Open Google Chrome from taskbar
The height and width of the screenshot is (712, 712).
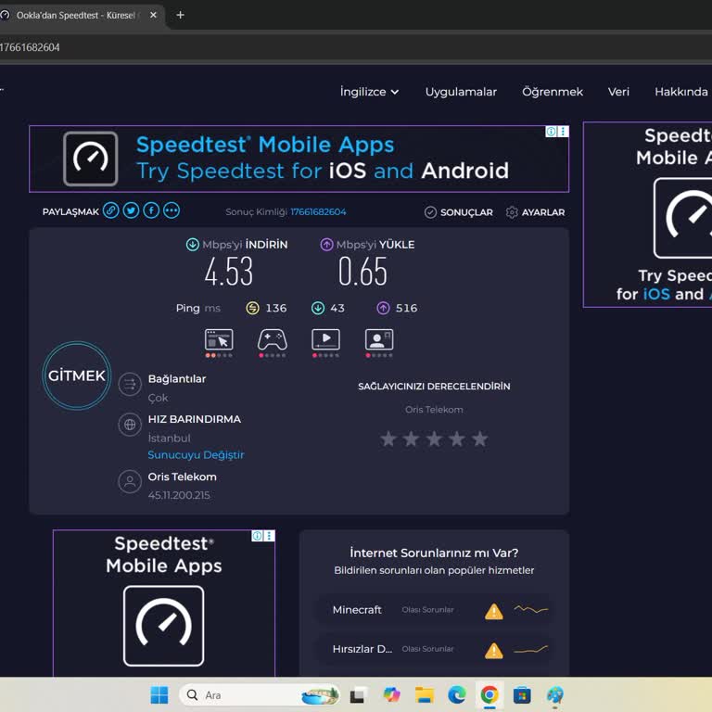[x=489, y=694]
